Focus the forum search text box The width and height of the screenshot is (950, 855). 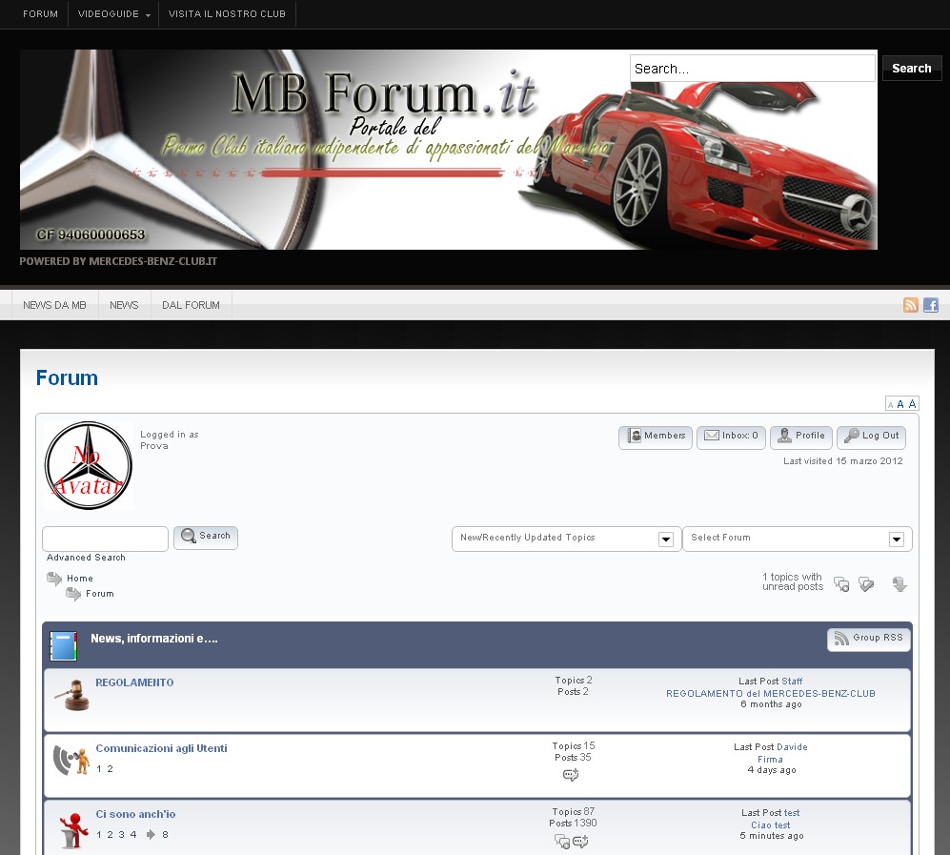[x=106, y=539]
